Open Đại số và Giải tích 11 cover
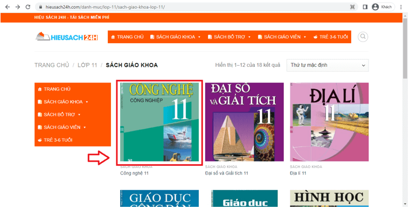Screen dimensions: 410x209 point(245,122)
